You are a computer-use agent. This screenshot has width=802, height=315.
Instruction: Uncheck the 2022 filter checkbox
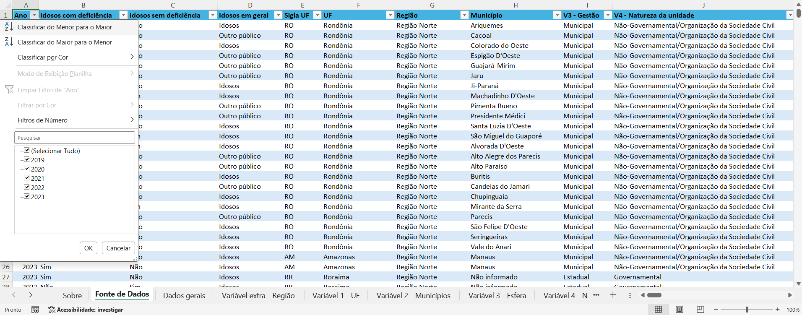pos(27,187)
